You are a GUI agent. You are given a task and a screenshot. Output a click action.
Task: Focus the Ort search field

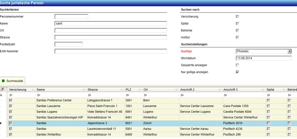click(x=111, y=30)
